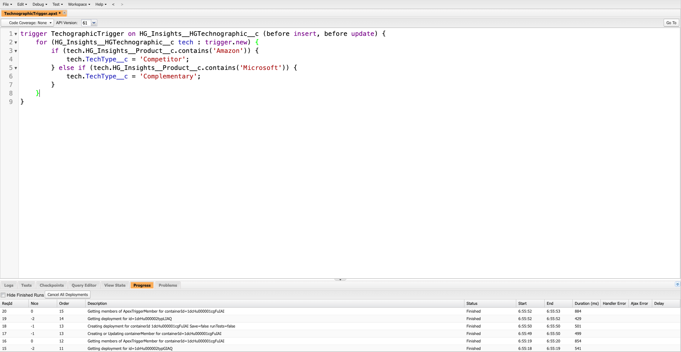Sort by Status column header
Viewport: 681px width, 352px height.
click(x=490, y=303)
